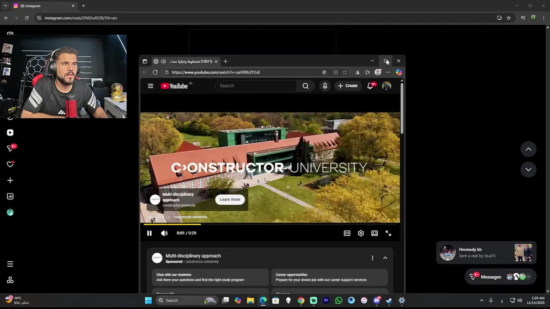Viewport: 550px width, 309px height.
Task: Open Edge Copilot icon
Action: pyautogui.click(x=399, y=72)
